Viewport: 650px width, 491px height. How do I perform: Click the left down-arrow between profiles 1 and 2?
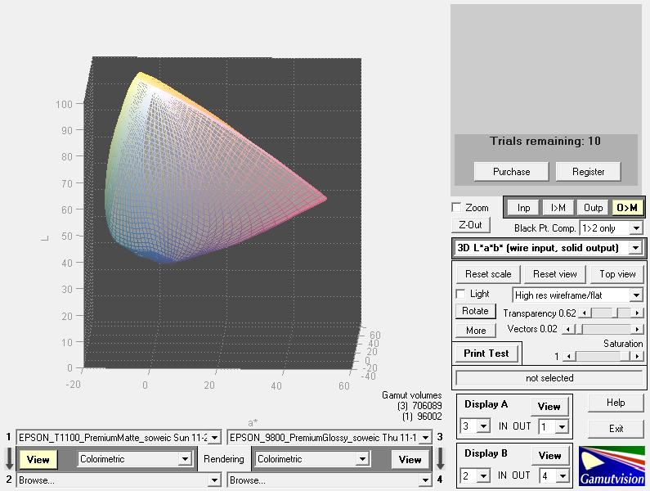point(8,458)
